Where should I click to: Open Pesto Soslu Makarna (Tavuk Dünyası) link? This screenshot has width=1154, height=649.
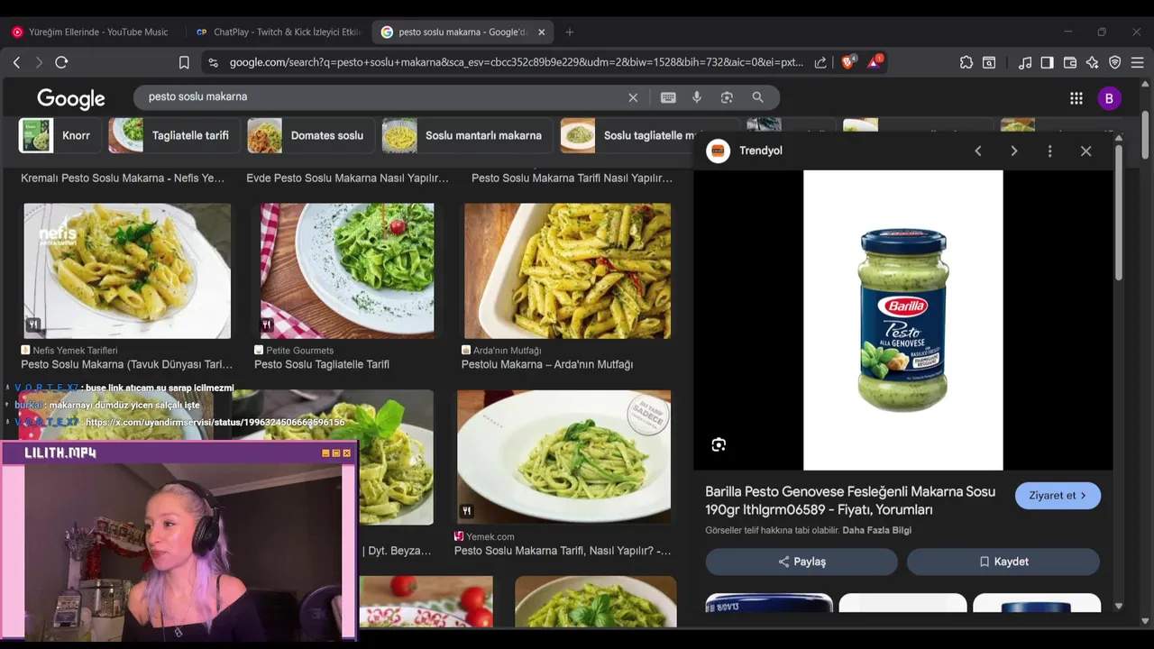[127, 364]
